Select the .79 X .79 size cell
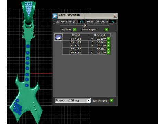The image size is (165, 124). click(x=75, y=42)
